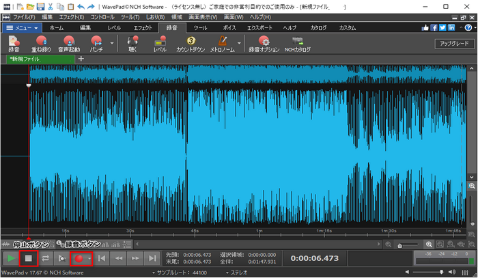Screen dimensions: 478x278
Task: Open the 音声起動 voice-activated recording tool
Action: coord(68,42)
